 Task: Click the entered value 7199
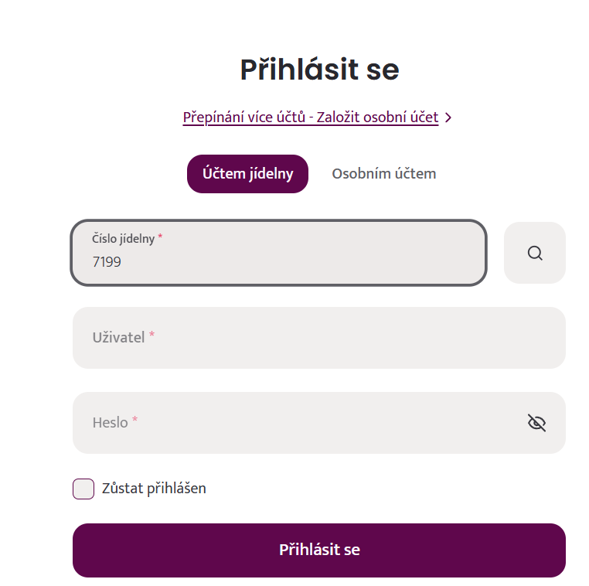(107, 262)
